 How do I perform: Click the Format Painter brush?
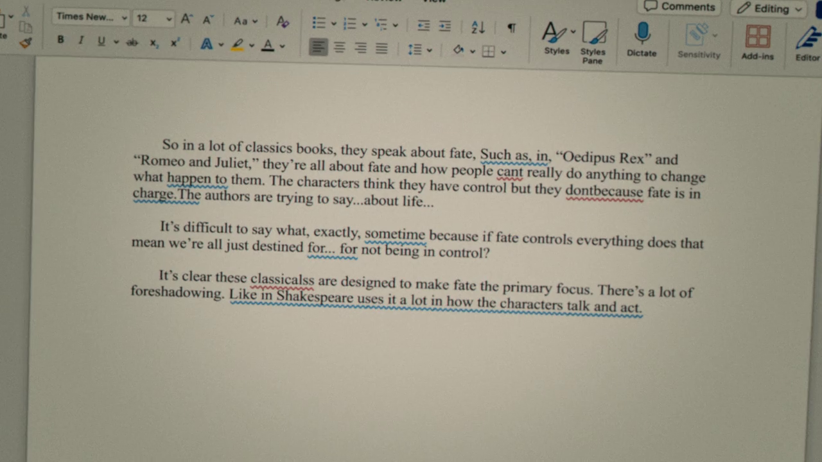tap(25, 43)
